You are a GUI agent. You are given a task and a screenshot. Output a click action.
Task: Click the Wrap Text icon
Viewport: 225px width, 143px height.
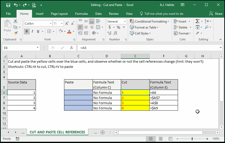click(98, 21)
